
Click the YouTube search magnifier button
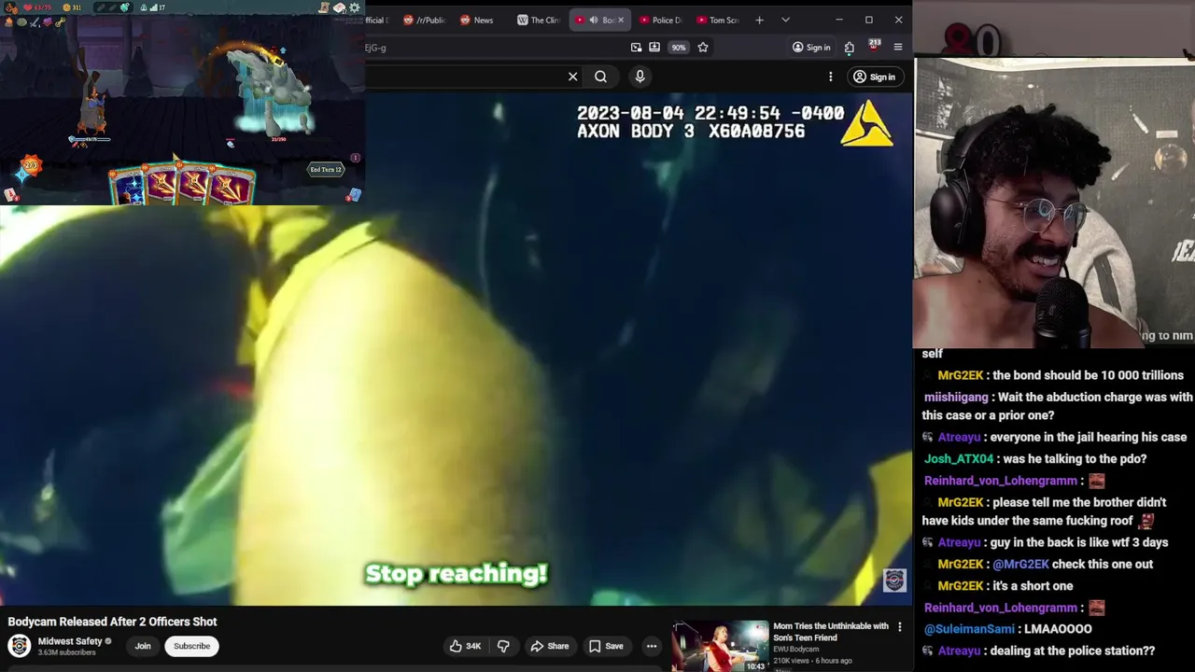point(600,77)
